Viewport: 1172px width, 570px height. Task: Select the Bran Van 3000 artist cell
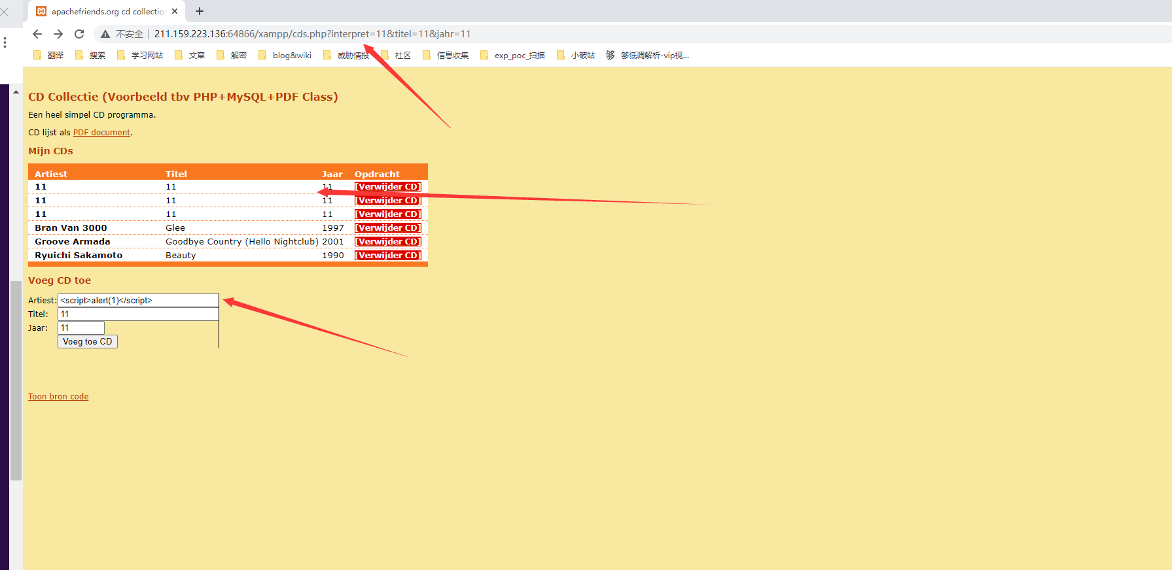(x=71, y=228)
